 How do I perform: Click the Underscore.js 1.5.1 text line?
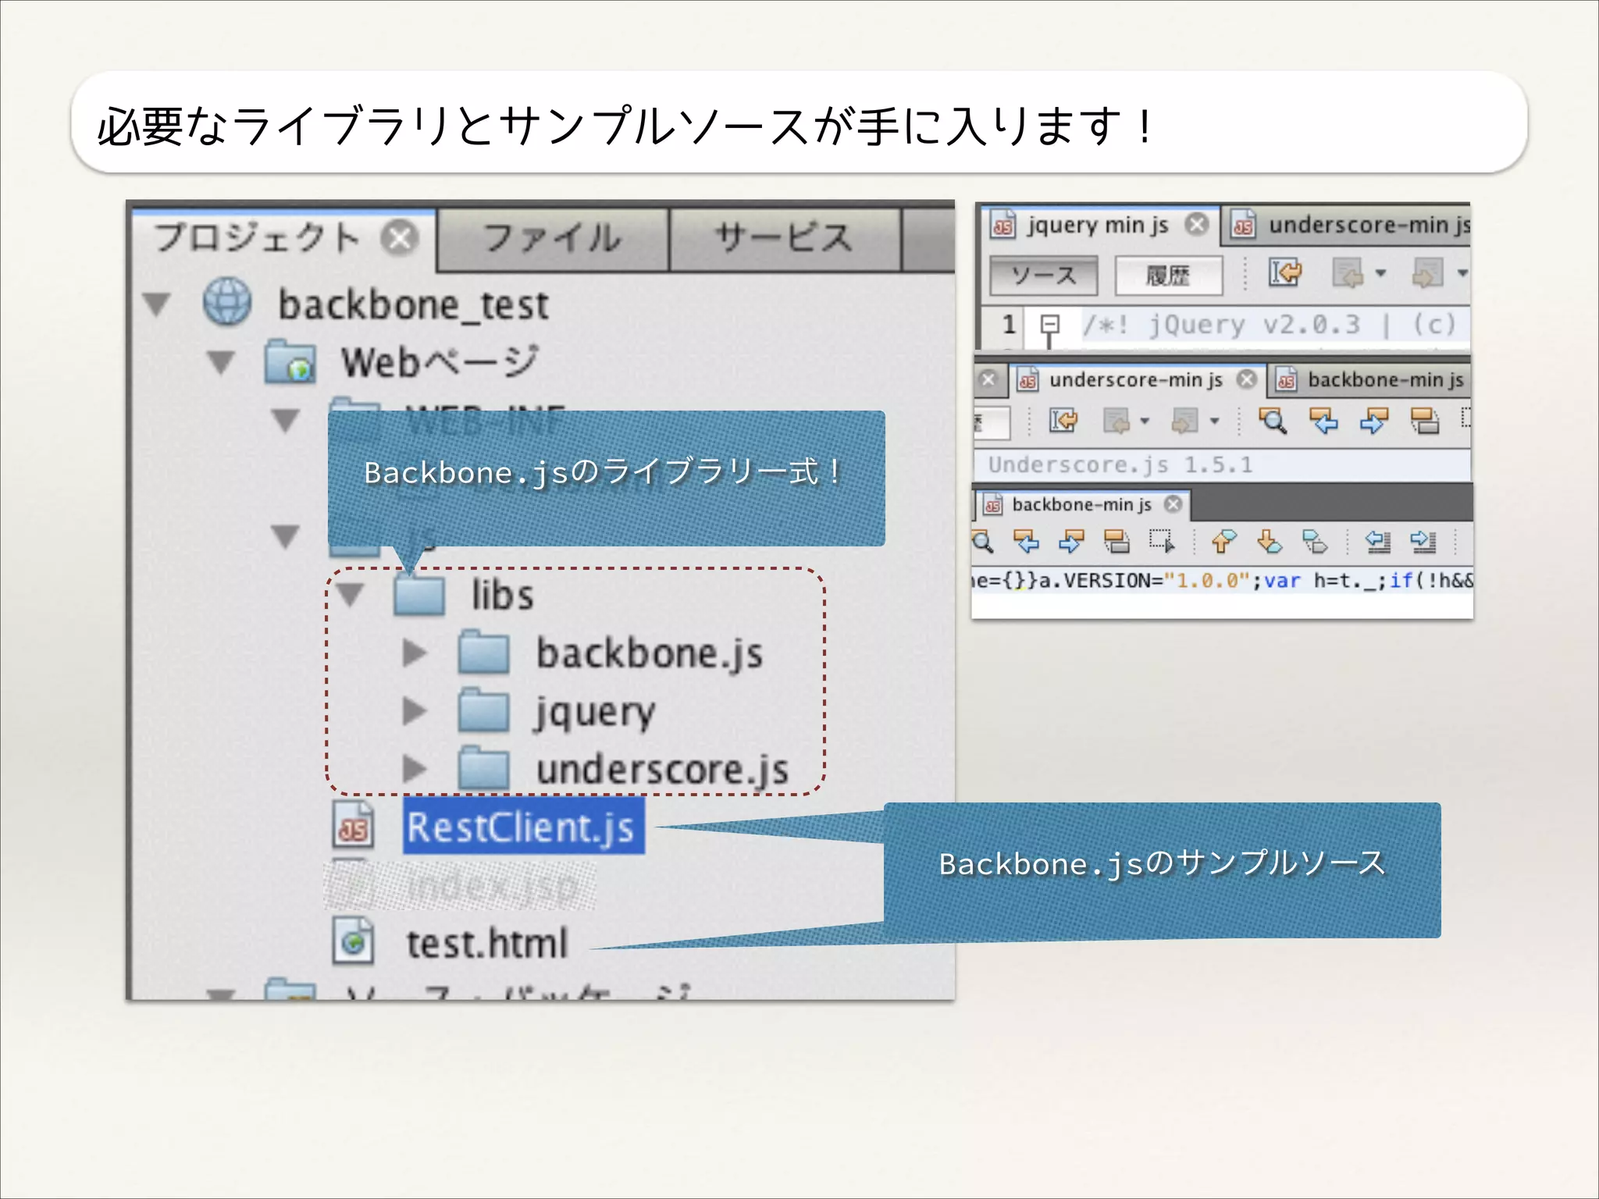[x=1120, y=464]
